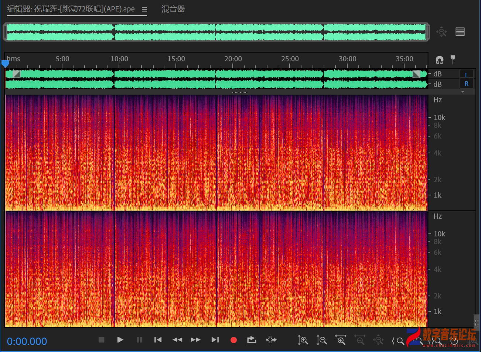
Task: Toggle loop playback icon
Action: click(x=252, y=340)
